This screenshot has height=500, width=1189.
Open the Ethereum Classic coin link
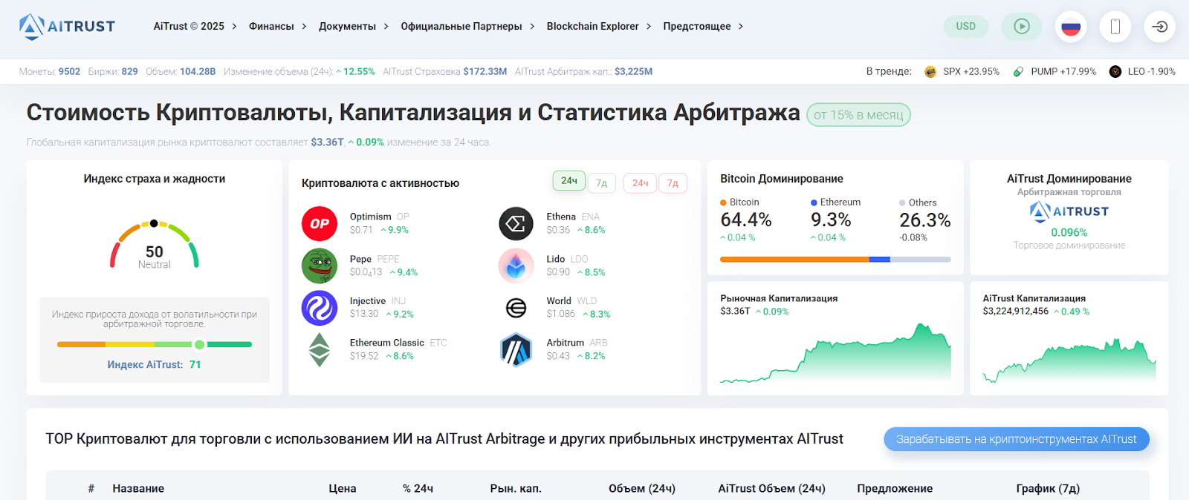click(x=386, y=343)
